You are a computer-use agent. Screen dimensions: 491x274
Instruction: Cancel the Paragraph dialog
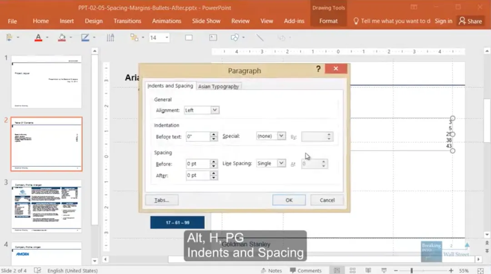[327, 200]
